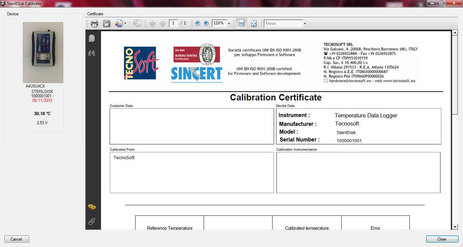Click serial number 1000001001 in certificate
463x247 pixels.
(349, 140)
